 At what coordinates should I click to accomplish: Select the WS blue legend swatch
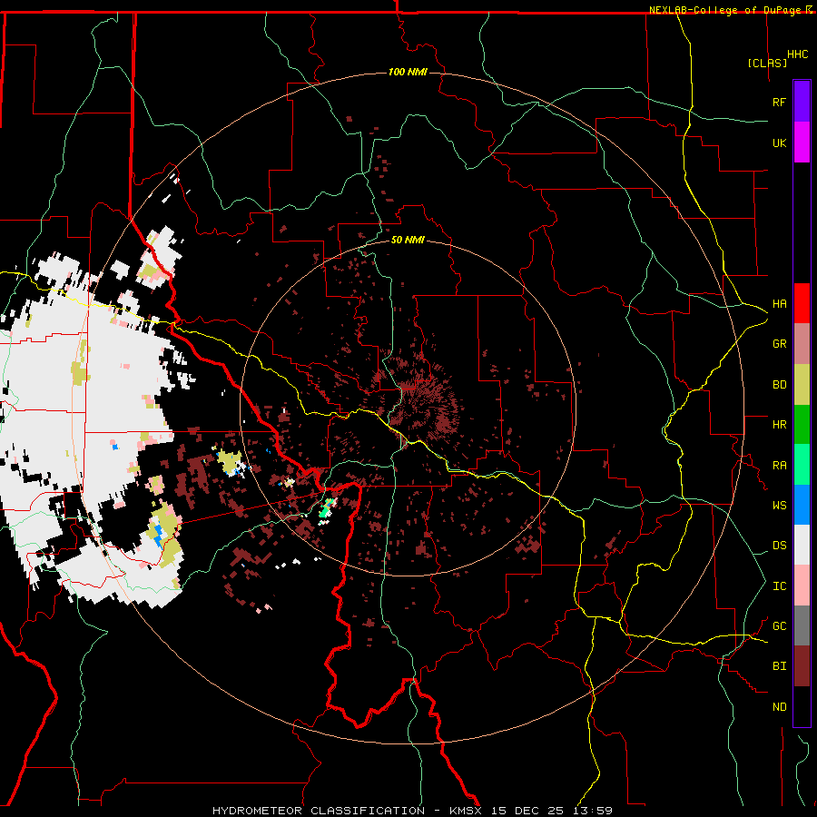click(x=802, y=505)
